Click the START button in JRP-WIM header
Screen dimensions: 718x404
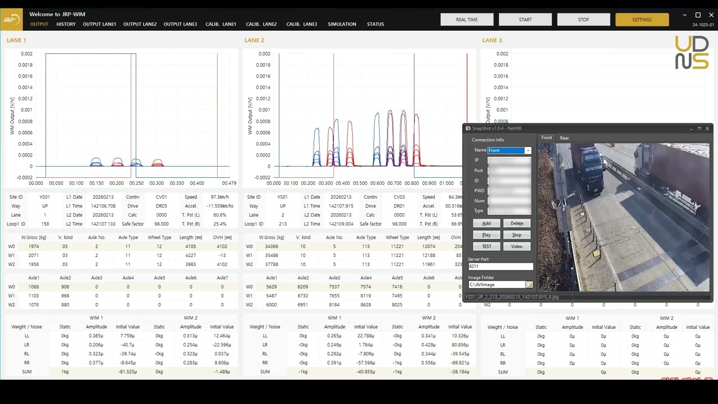coord(525,20)
